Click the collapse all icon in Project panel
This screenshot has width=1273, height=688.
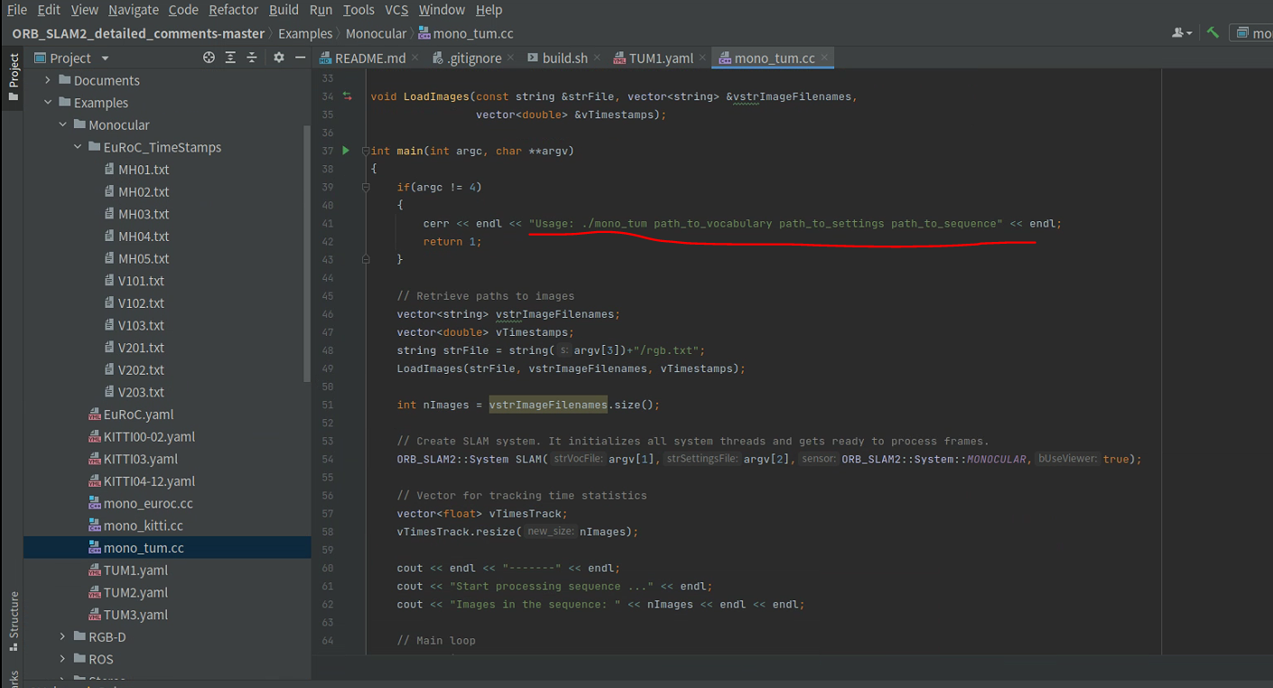coord(250,58)
